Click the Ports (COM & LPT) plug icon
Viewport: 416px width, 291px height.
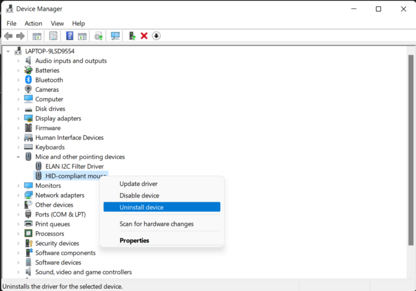click(x=29, y=214)
